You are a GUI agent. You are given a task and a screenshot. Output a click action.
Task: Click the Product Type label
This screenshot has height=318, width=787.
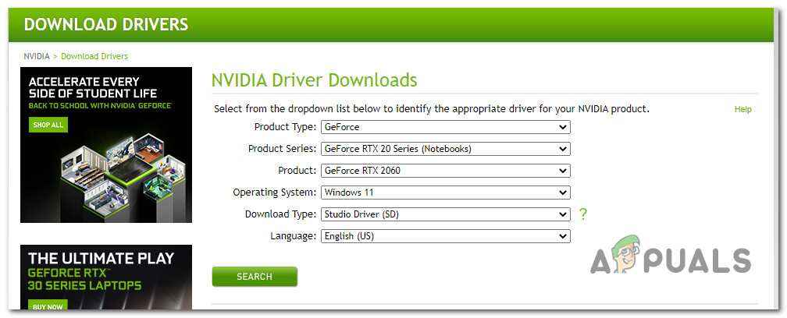click(x=286, y=127)
